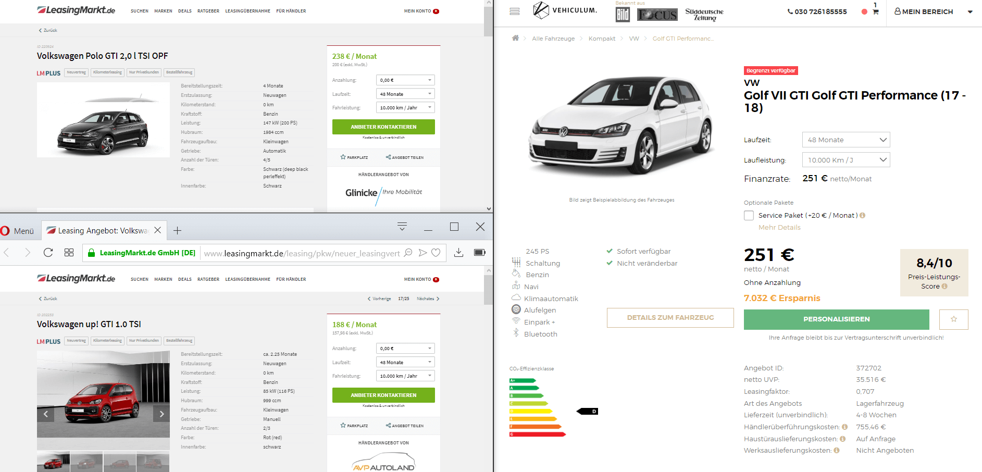Select first up! GTI thumbnail image
Viewport: 982px width, 472px height.
(53, 462)
